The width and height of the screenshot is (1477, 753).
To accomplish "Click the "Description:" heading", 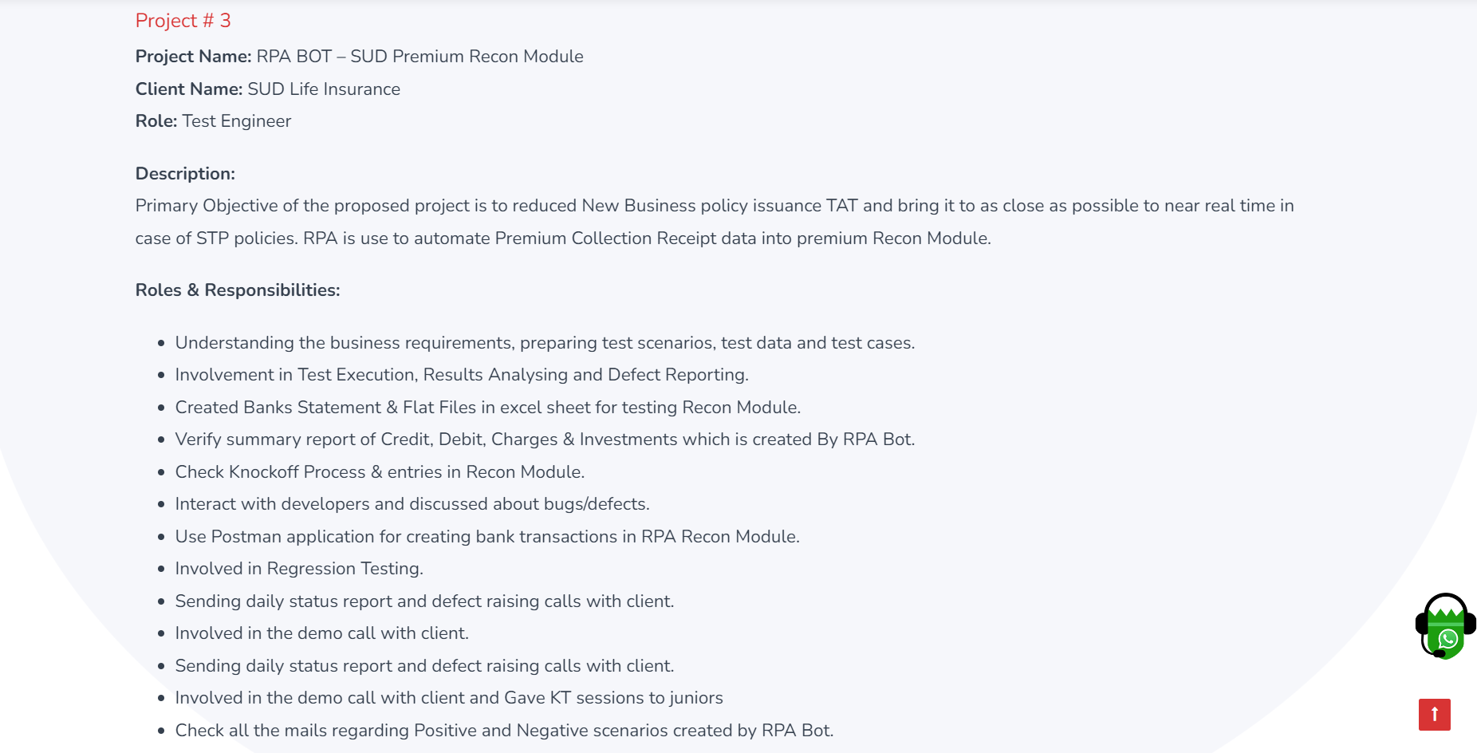I will coord(185,174).
